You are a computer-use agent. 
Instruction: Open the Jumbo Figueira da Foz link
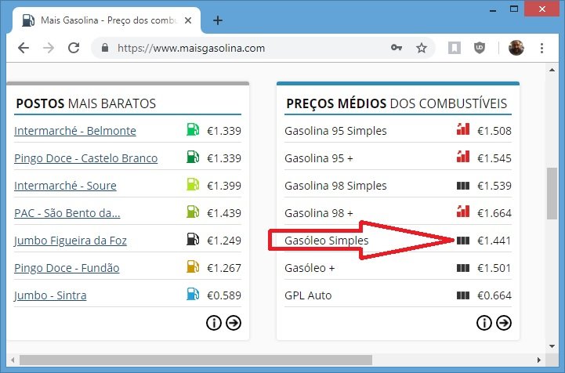point(70,240)
